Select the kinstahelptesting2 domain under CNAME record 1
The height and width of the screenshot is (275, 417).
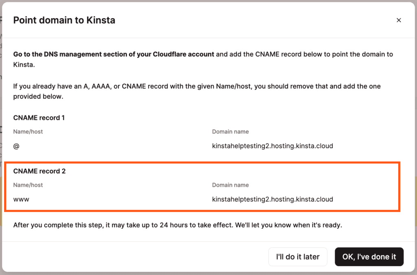[x=272, y=146]
